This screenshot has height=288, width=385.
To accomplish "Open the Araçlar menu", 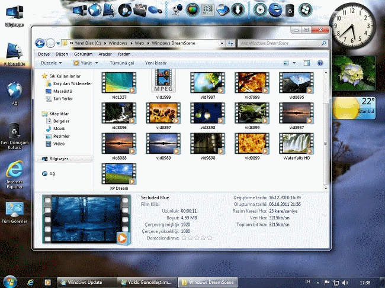I will [x=105, y=54].
